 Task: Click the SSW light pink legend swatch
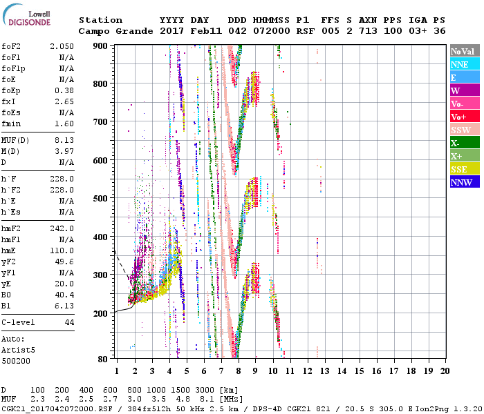(462, 130)
